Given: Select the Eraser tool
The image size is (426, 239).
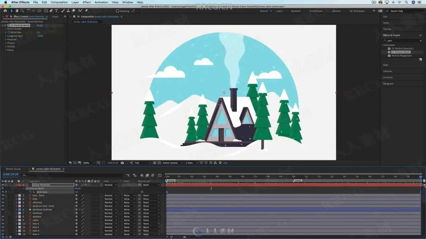Looking at the screenshot, I should click(x=73, y=11).
